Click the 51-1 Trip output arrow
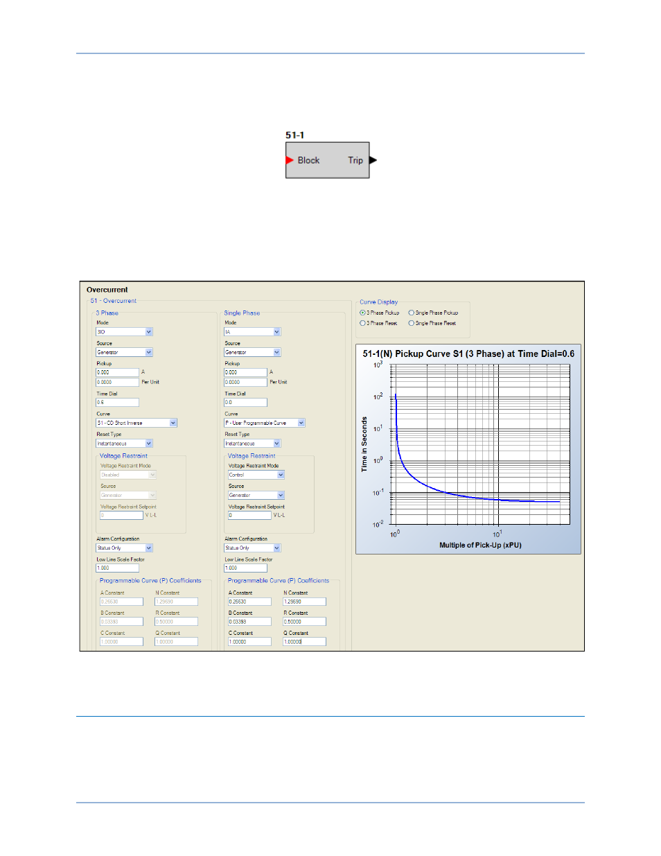661x856 pixels. 373,160
